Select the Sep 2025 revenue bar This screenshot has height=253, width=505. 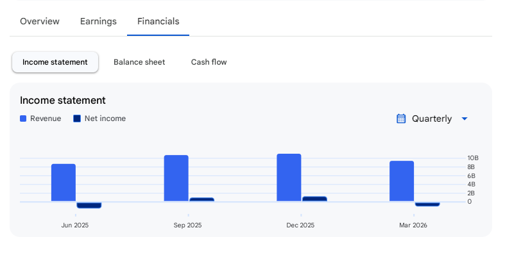[176, 178]
